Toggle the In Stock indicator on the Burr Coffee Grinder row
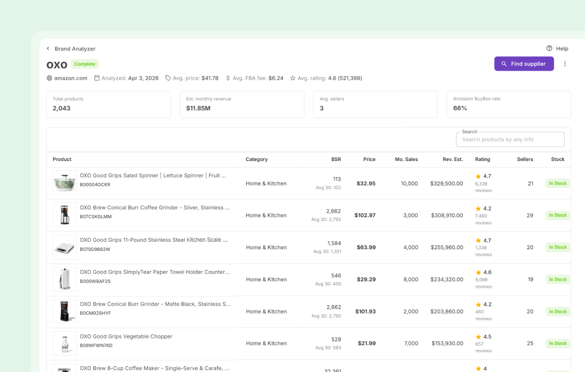Viewport: 585px width, 372px height. 557,215
